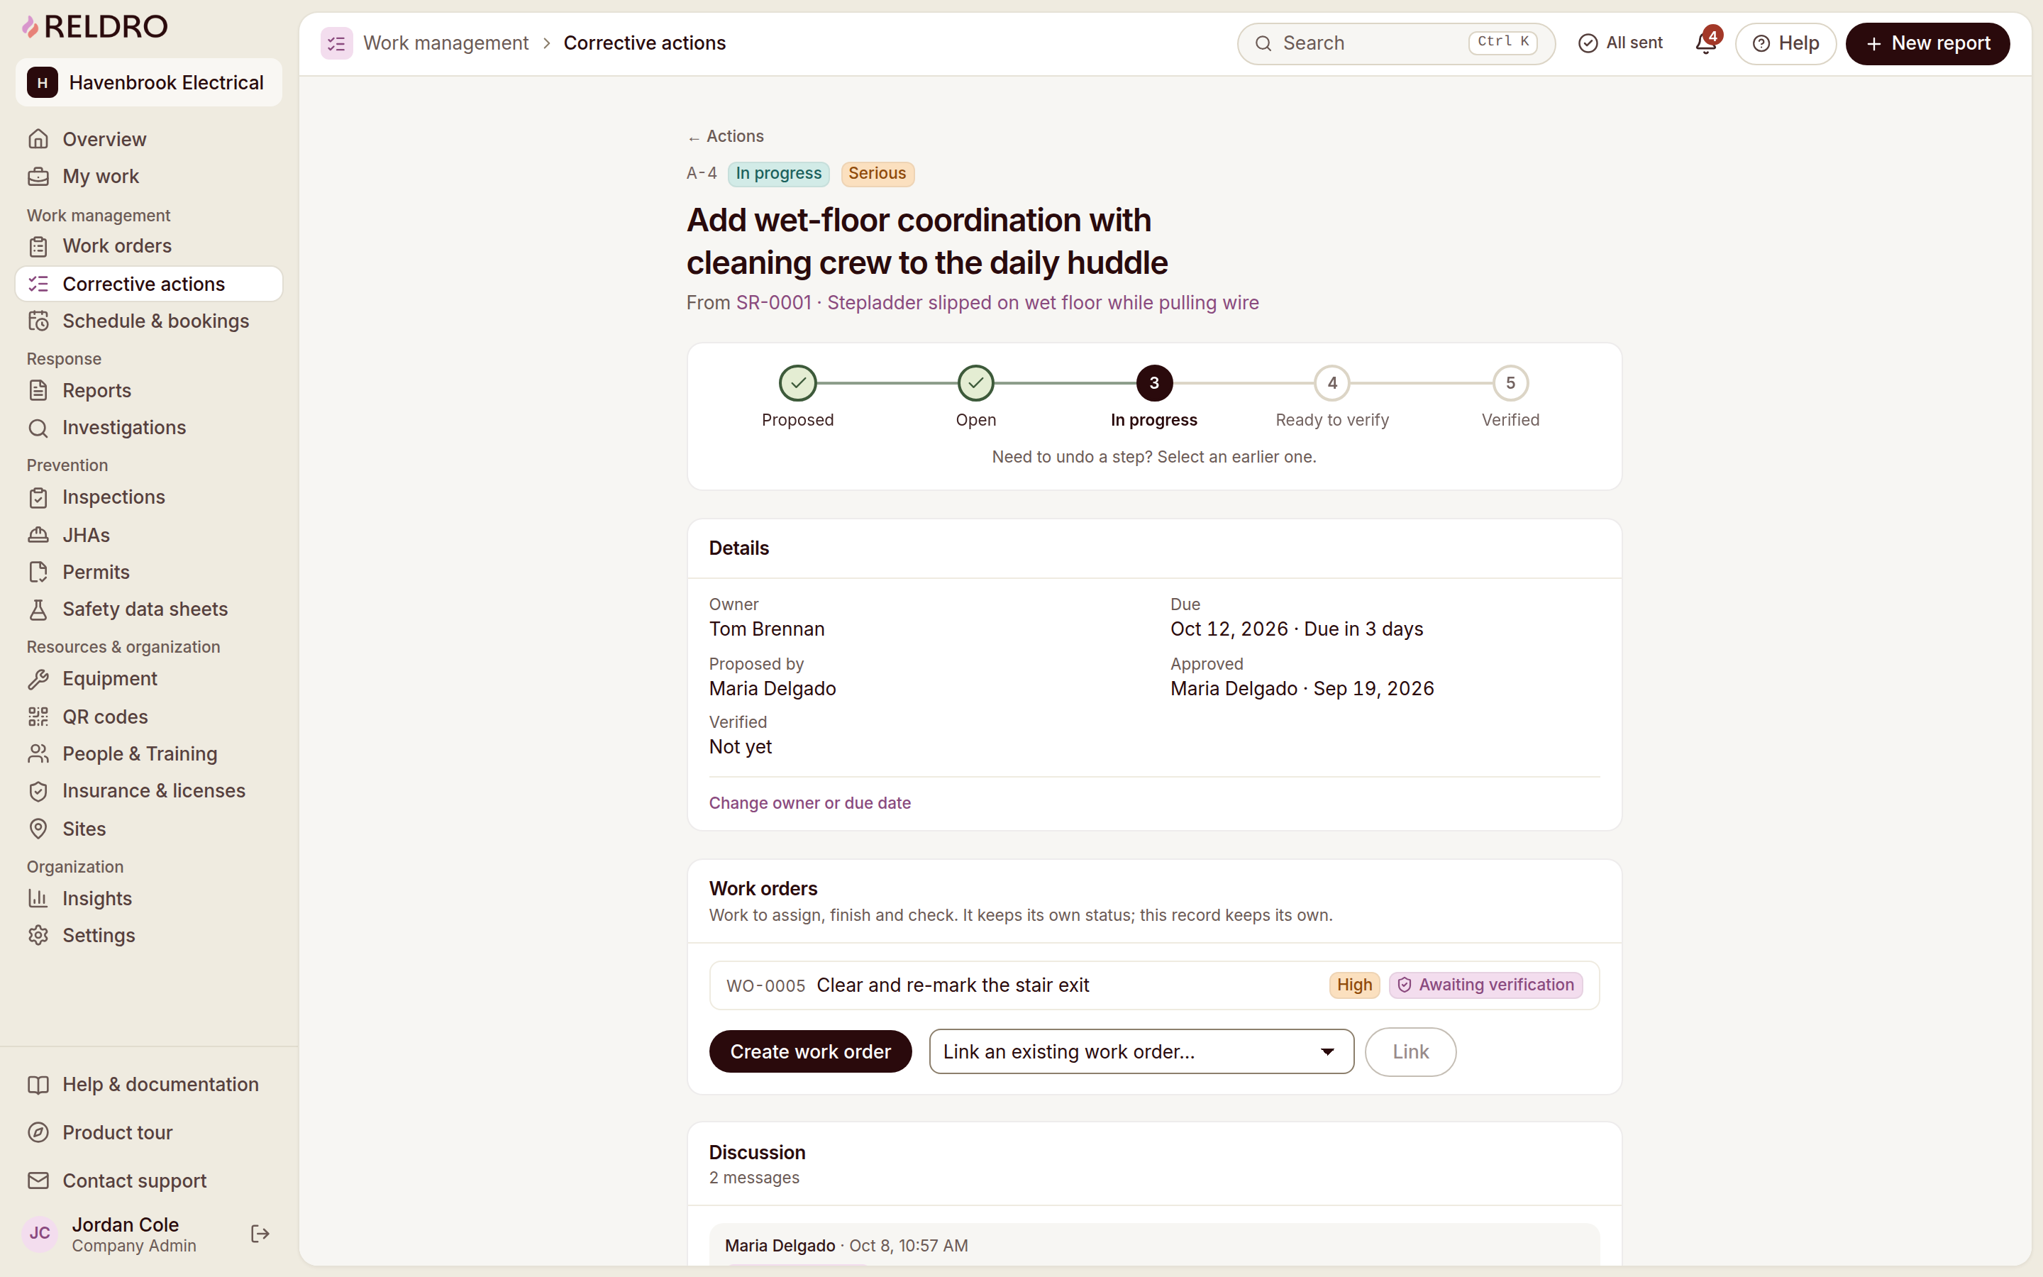
Task: Click the Product tour compass icon
Action: 38,1132
